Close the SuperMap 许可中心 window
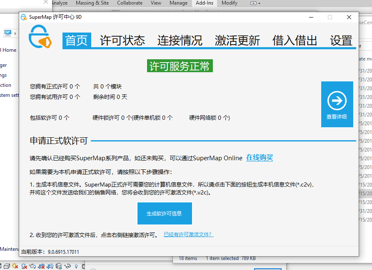The image size is (372, 270). [349, 17]
